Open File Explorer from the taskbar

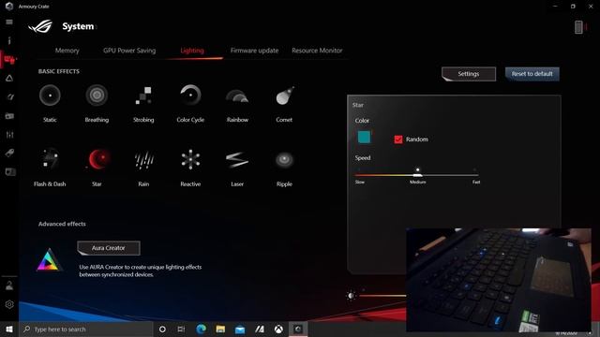tap(220, 329)
